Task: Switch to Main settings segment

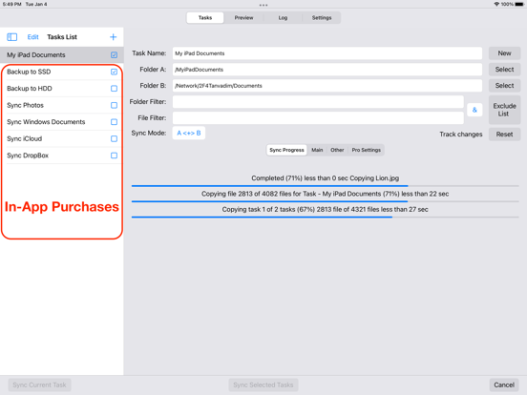Action: pyautogui.click(x=317, y=150)
